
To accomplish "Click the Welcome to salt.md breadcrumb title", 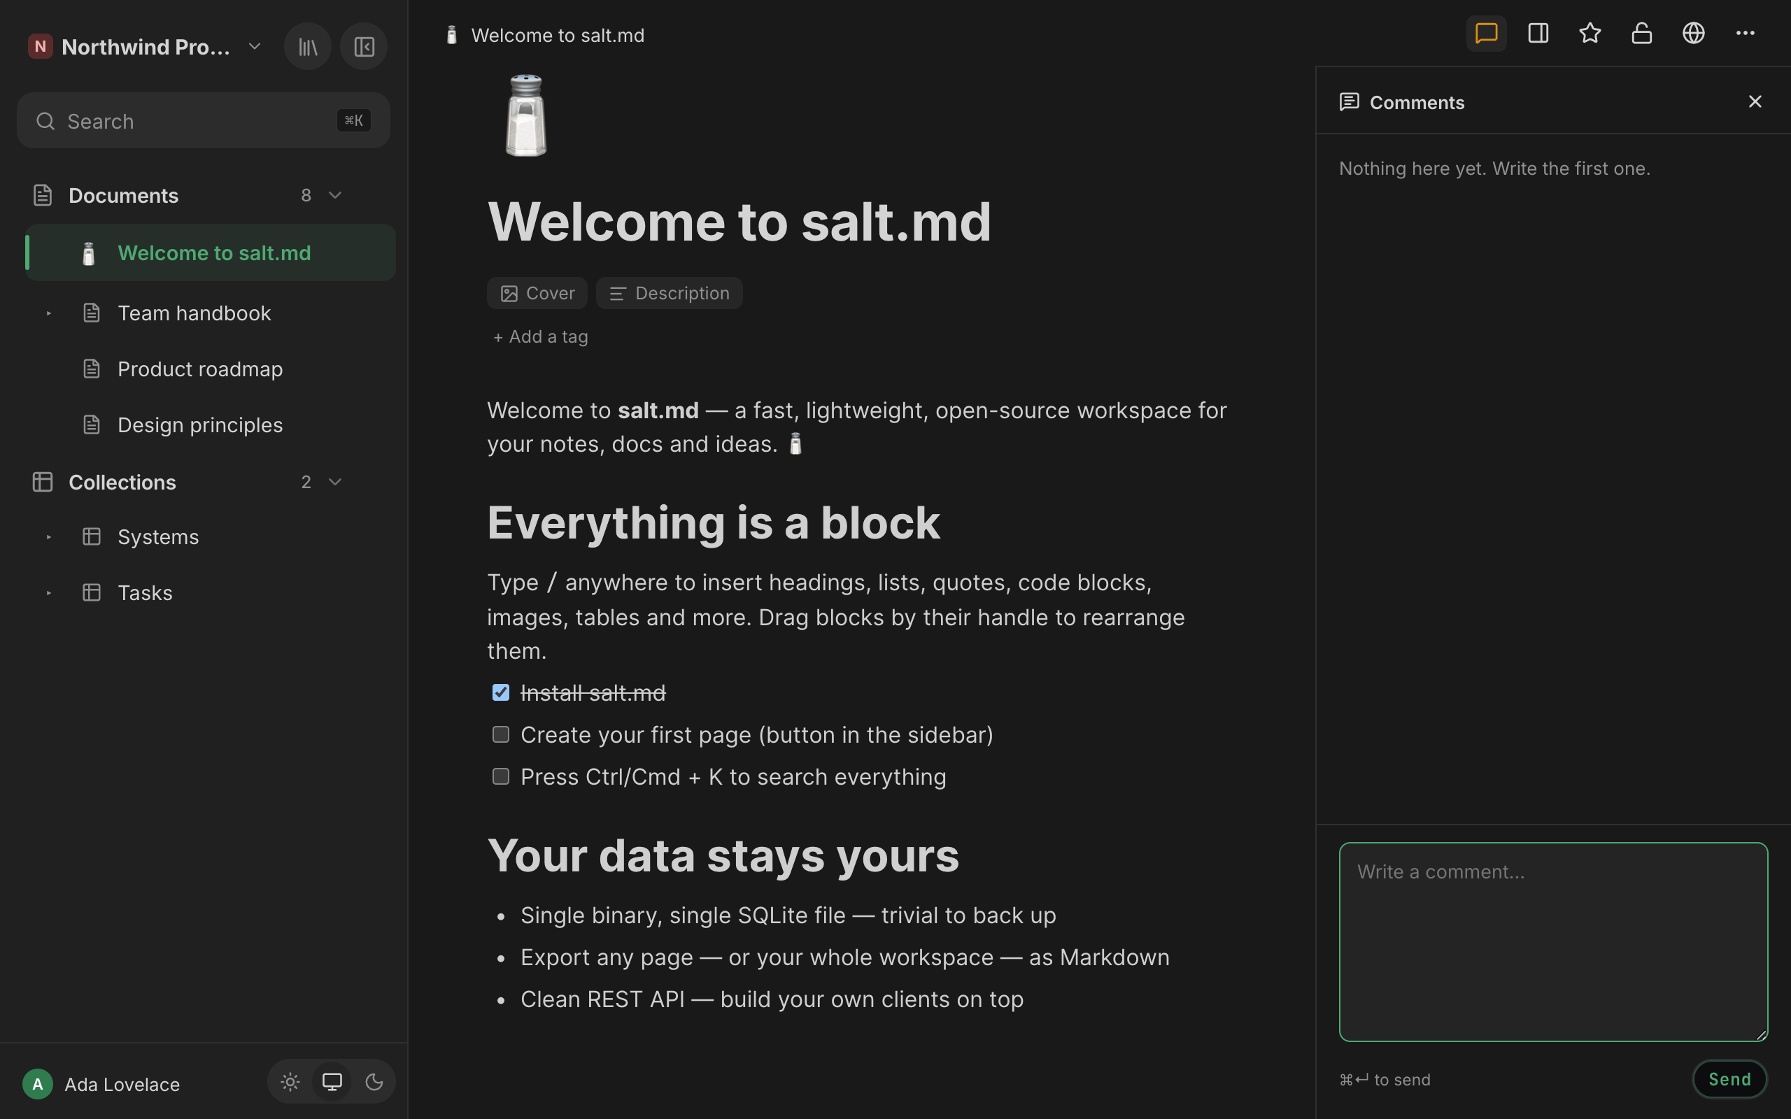I will tap(558, 35).
